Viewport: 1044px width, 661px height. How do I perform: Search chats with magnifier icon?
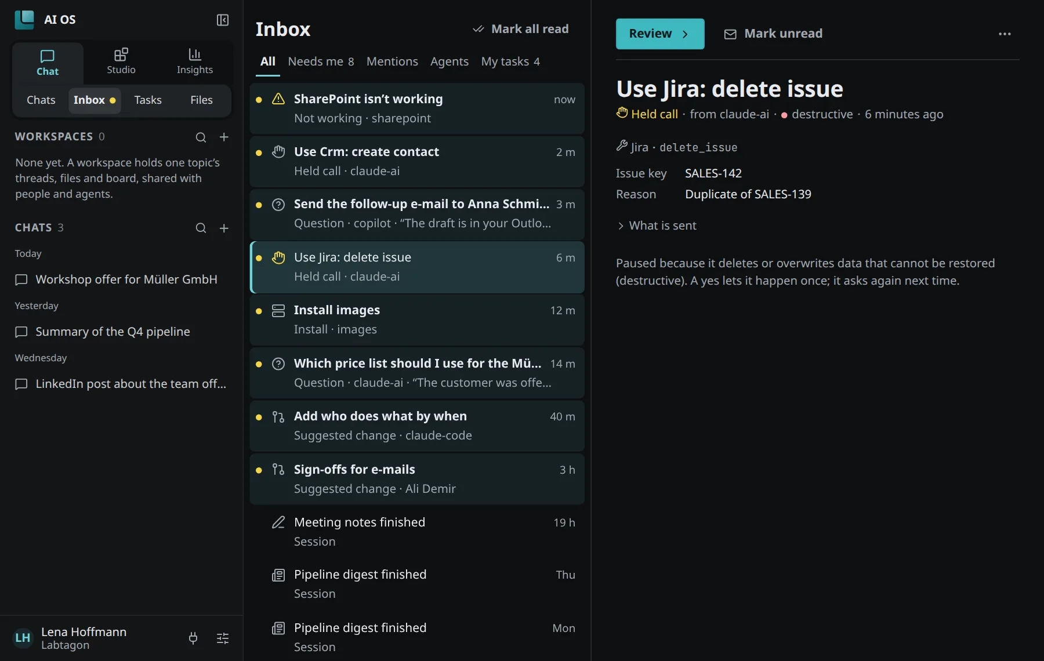201,228
